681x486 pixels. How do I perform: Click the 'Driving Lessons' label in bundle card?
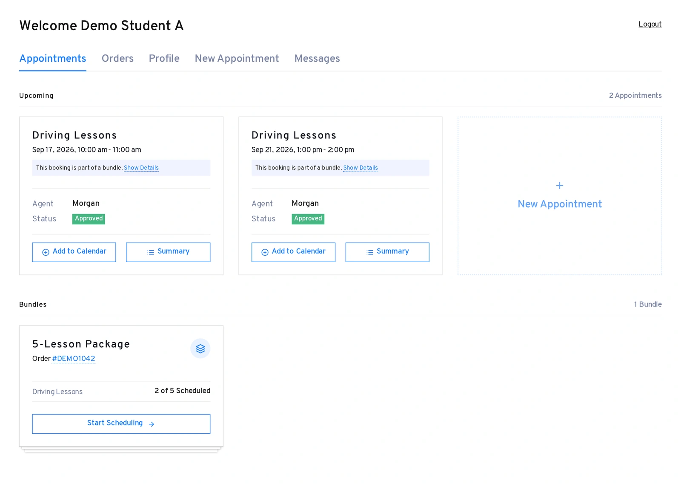click(57, 392)
